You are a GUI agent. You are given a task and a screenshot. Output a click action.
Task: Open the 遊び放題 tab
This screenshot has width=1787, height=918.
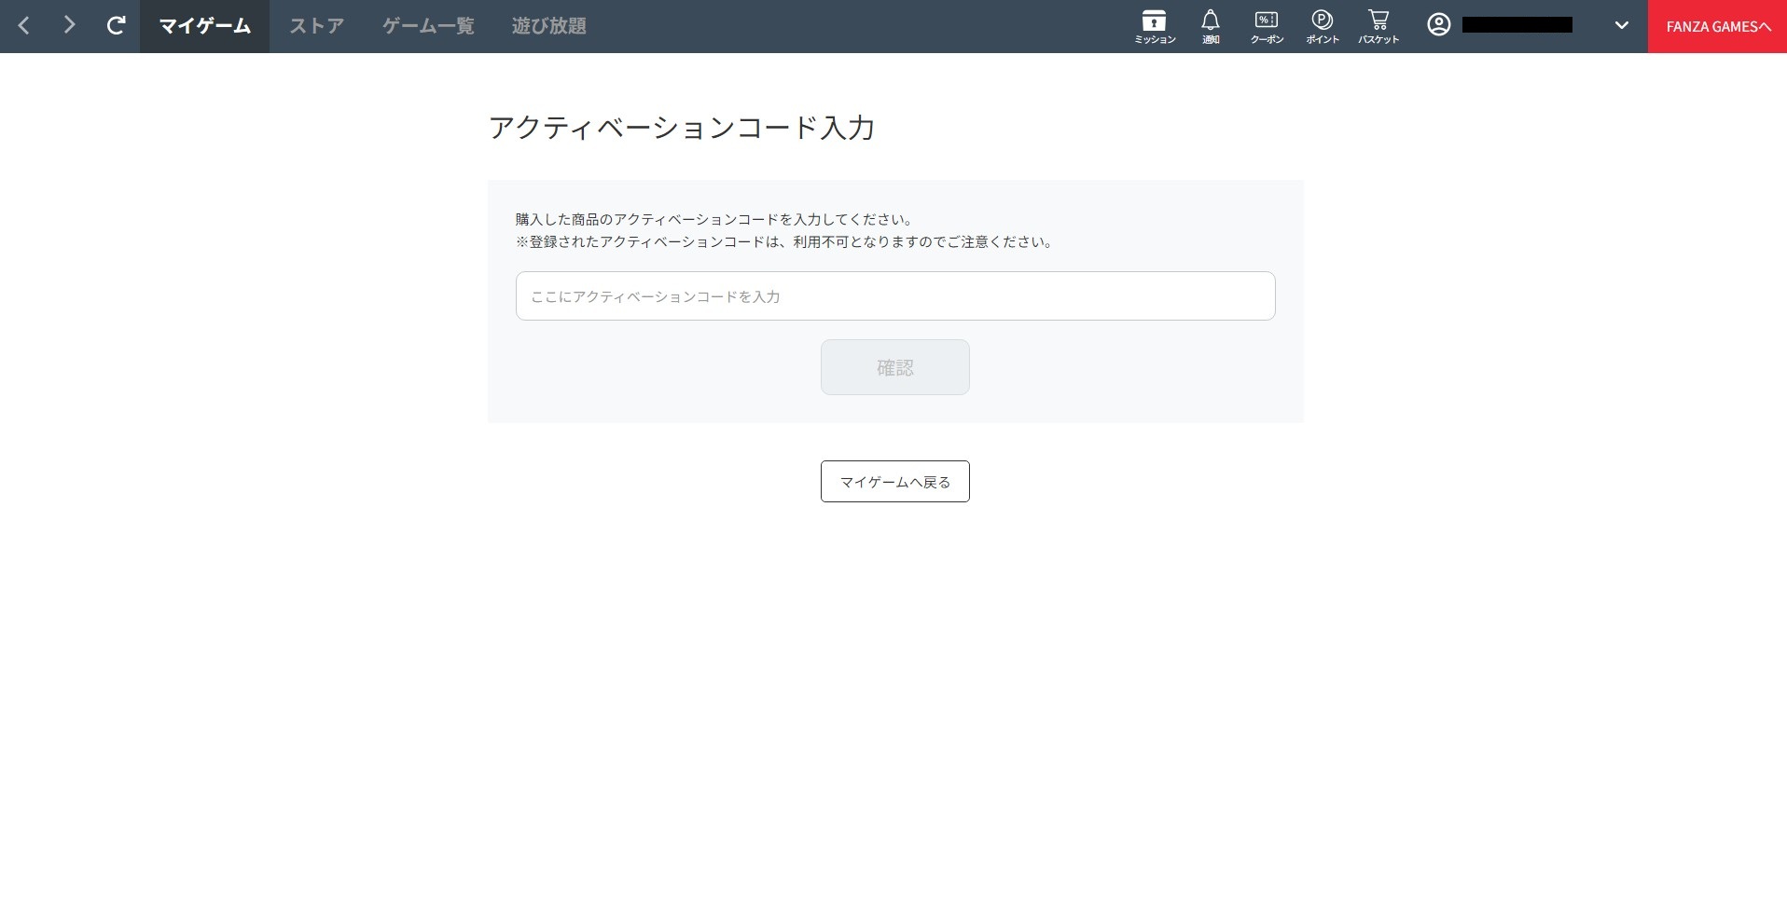point(548,25)
